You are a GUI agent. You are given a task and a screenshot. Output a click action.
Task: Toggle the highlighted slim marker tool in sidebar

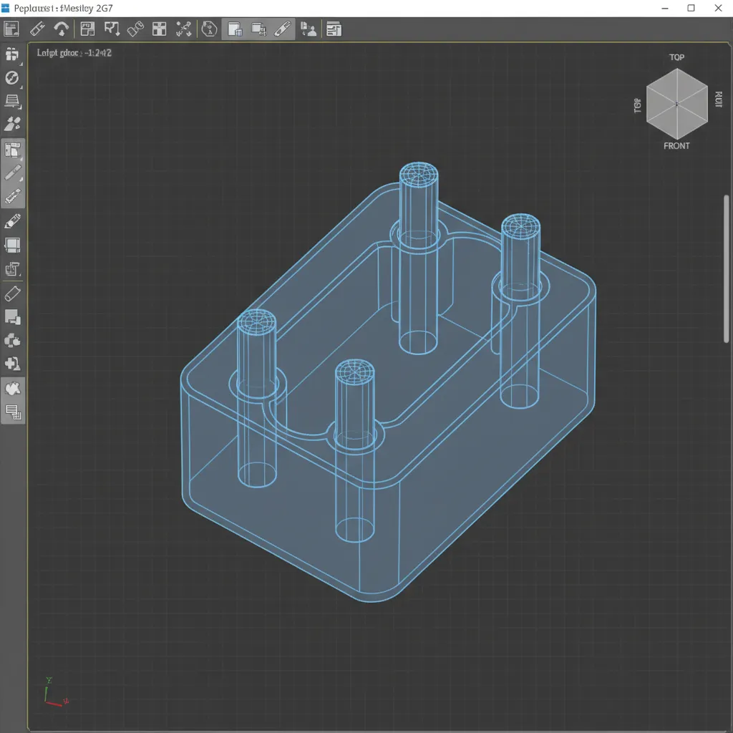coord(13,173)
